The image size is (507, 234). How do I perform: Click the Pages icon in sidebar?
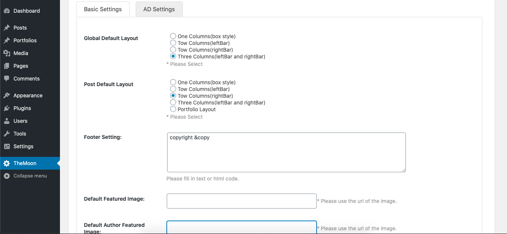[x=6, y=66]
